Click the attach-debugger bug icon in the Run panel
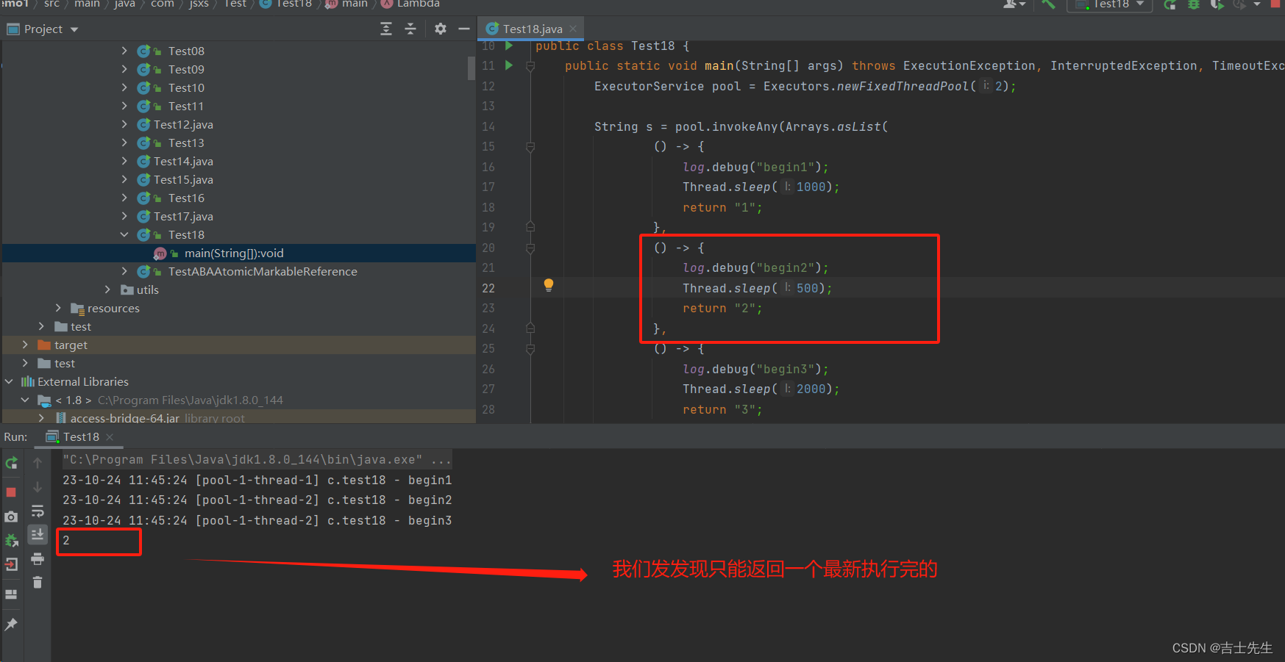The image size is (1285, 662). [11, 541]
